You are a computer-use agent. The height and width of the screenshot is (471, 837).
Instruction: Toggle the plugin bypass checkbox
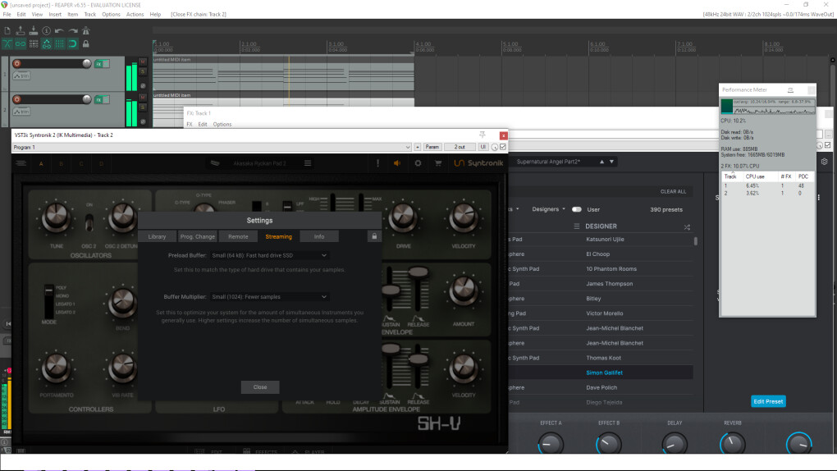pyautogui.click(x=503, y=147)
